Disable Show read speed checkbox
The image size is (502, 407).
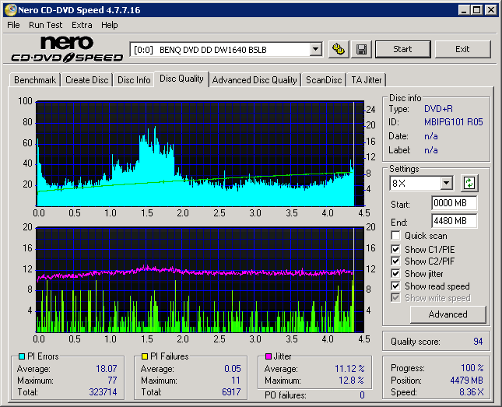[397, 286]
